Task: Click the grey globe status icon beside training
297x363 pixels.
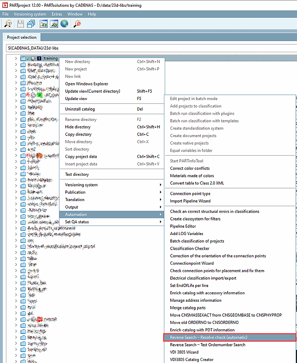Action: [33, 58]
